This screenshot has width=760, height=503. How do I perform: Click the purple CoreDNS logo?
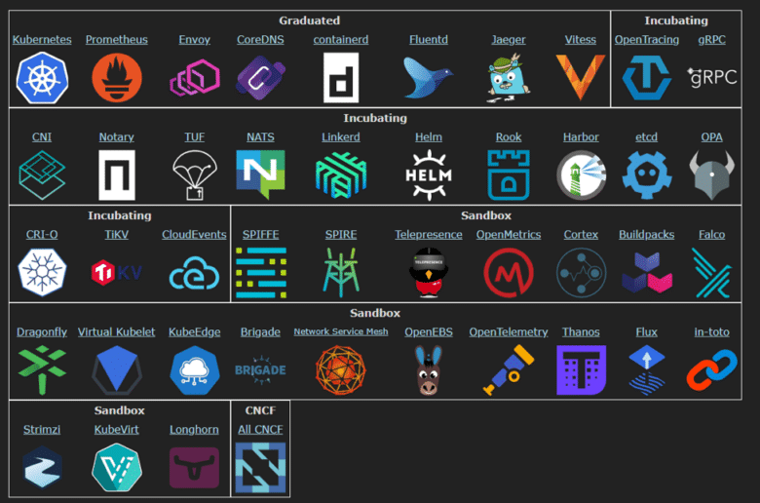point(260,78)
